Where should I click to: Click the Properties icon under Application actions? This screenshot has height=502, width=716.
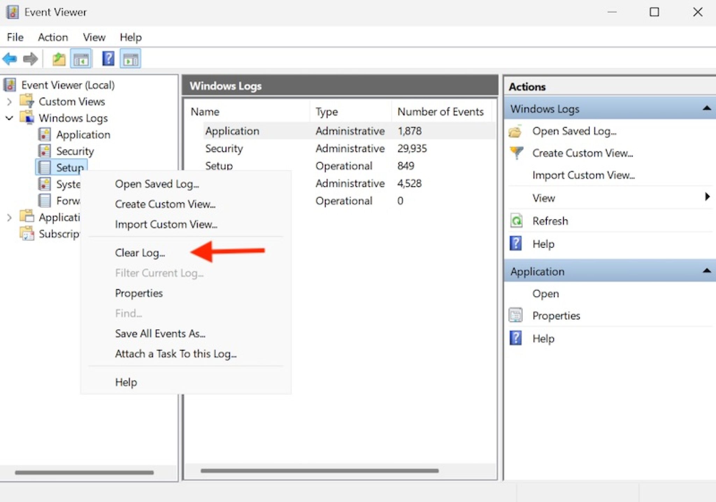(516, 315)
